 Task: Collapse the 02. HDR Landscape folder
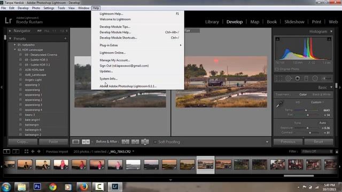(x=15, y=50)
